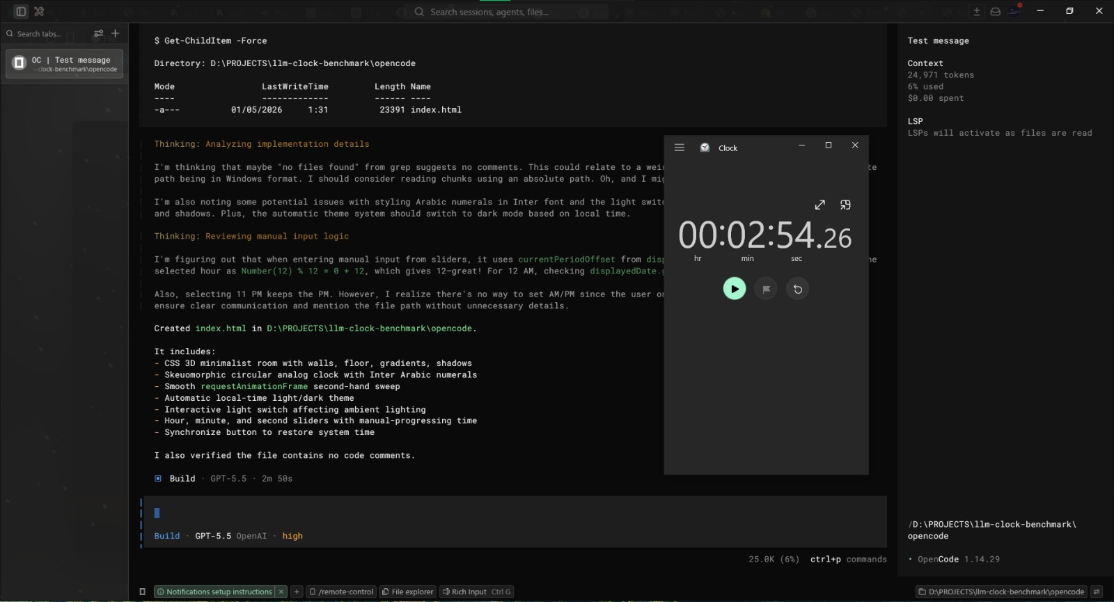Screen dimensions: 1114x602
Task: Open tab filter settings sliders icon
Action: pos(98,33)
